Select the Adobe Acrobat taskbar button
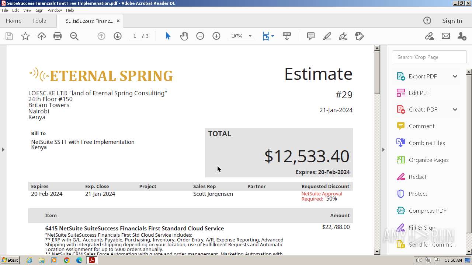Screen dimensions: 472x265 [92, 260]
